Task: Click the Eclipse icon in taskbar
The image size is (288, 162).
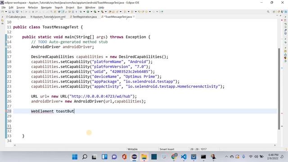Action: coord(134,157)
